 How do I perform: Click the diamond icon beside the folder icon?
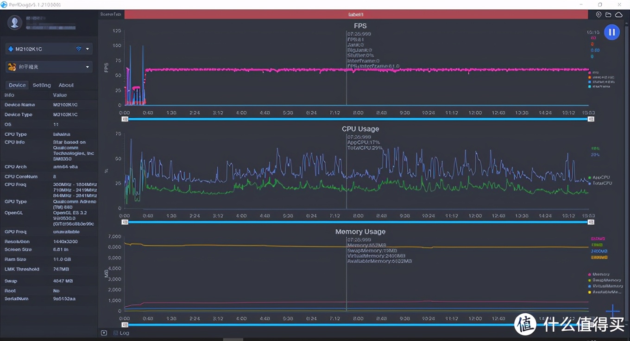click(598, 15)
